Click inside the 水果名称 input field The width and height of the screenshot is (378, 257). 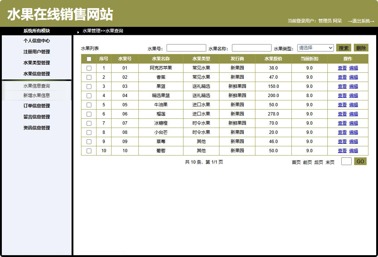252,47
